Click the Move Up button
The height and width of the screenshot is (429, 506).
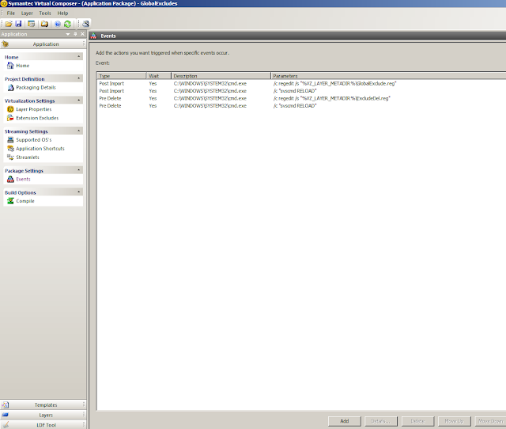click(454, 421)
